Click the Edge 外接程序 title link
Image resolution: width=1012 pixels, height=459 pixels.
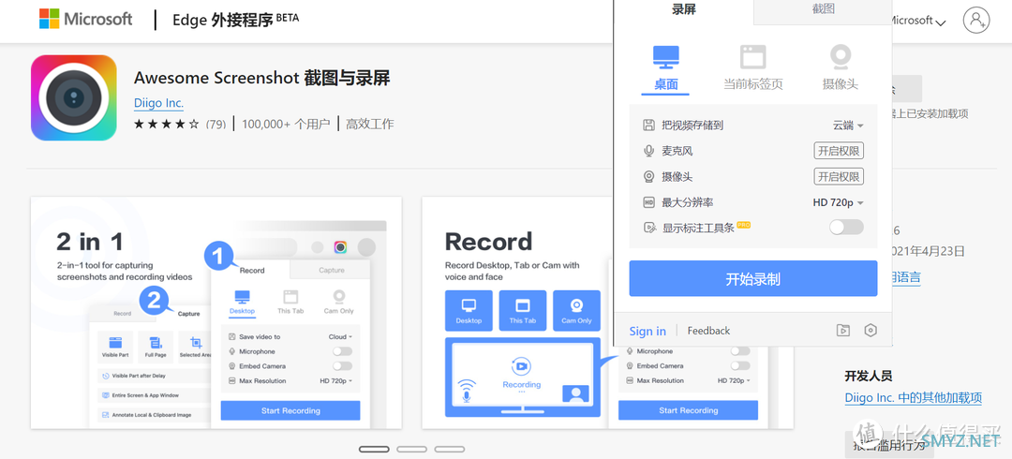click(235, 20)
